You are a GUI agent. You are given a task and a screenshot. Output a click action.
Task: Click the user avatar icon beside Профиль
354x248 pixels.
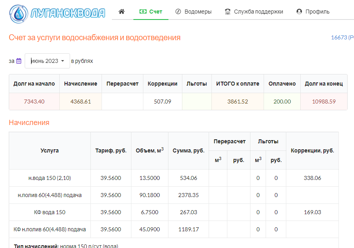click(299, 12)
